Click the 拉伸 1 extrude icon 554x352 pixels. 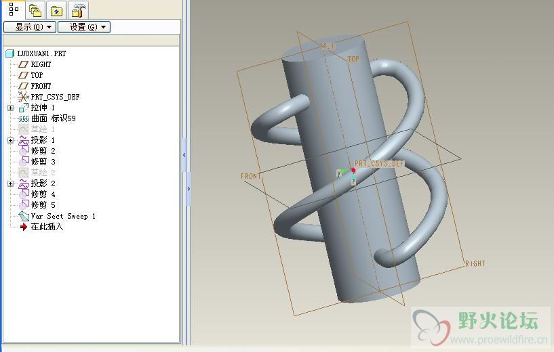tap(23, 108)
